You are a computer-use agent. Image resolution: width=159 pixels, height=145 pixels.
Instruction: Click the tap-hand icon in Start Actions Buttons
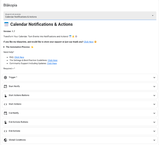click(5, 96)
